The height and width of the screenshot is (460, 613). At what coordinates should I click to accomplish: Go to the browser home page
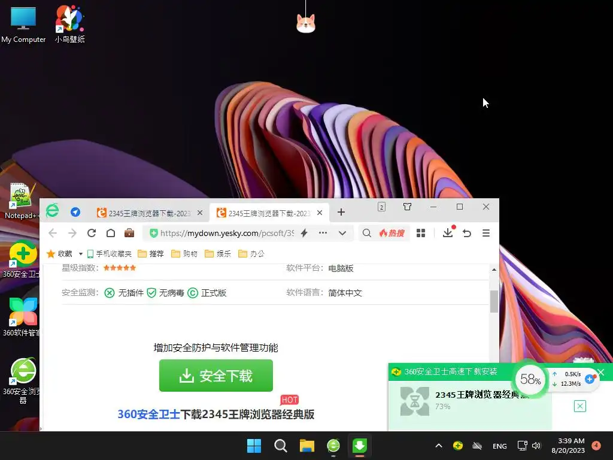point(111,233)
